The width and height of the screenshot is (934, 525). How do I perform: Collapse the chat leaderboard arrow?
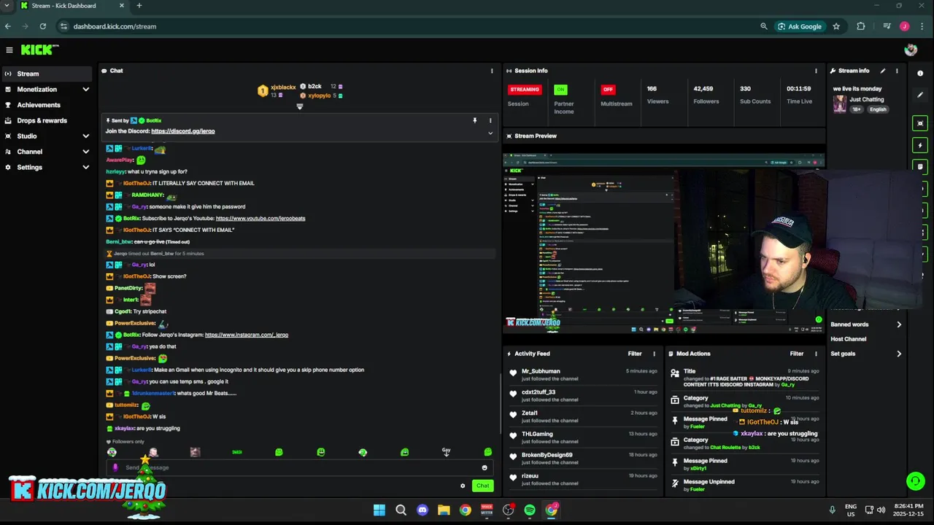coord(299,106)
